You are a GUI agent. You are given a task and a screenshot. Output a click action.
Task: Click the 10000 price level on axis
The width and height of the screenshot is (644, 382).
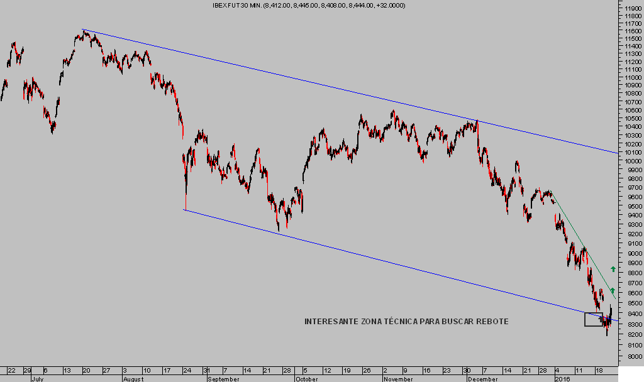(x=632, y=161)
